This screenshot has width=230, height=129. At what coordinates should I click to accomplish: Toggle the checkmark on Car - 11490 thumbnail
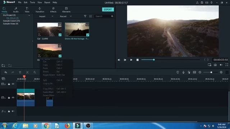click(60, 35)
